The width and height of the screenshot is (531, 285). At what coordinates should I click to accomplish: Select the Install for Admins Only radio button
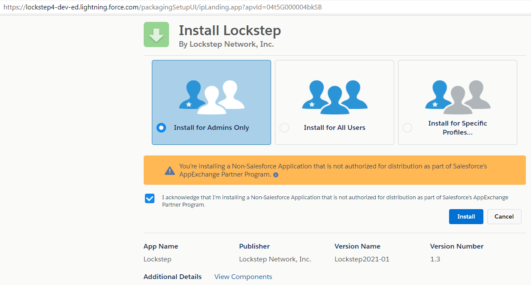[161, 128]
